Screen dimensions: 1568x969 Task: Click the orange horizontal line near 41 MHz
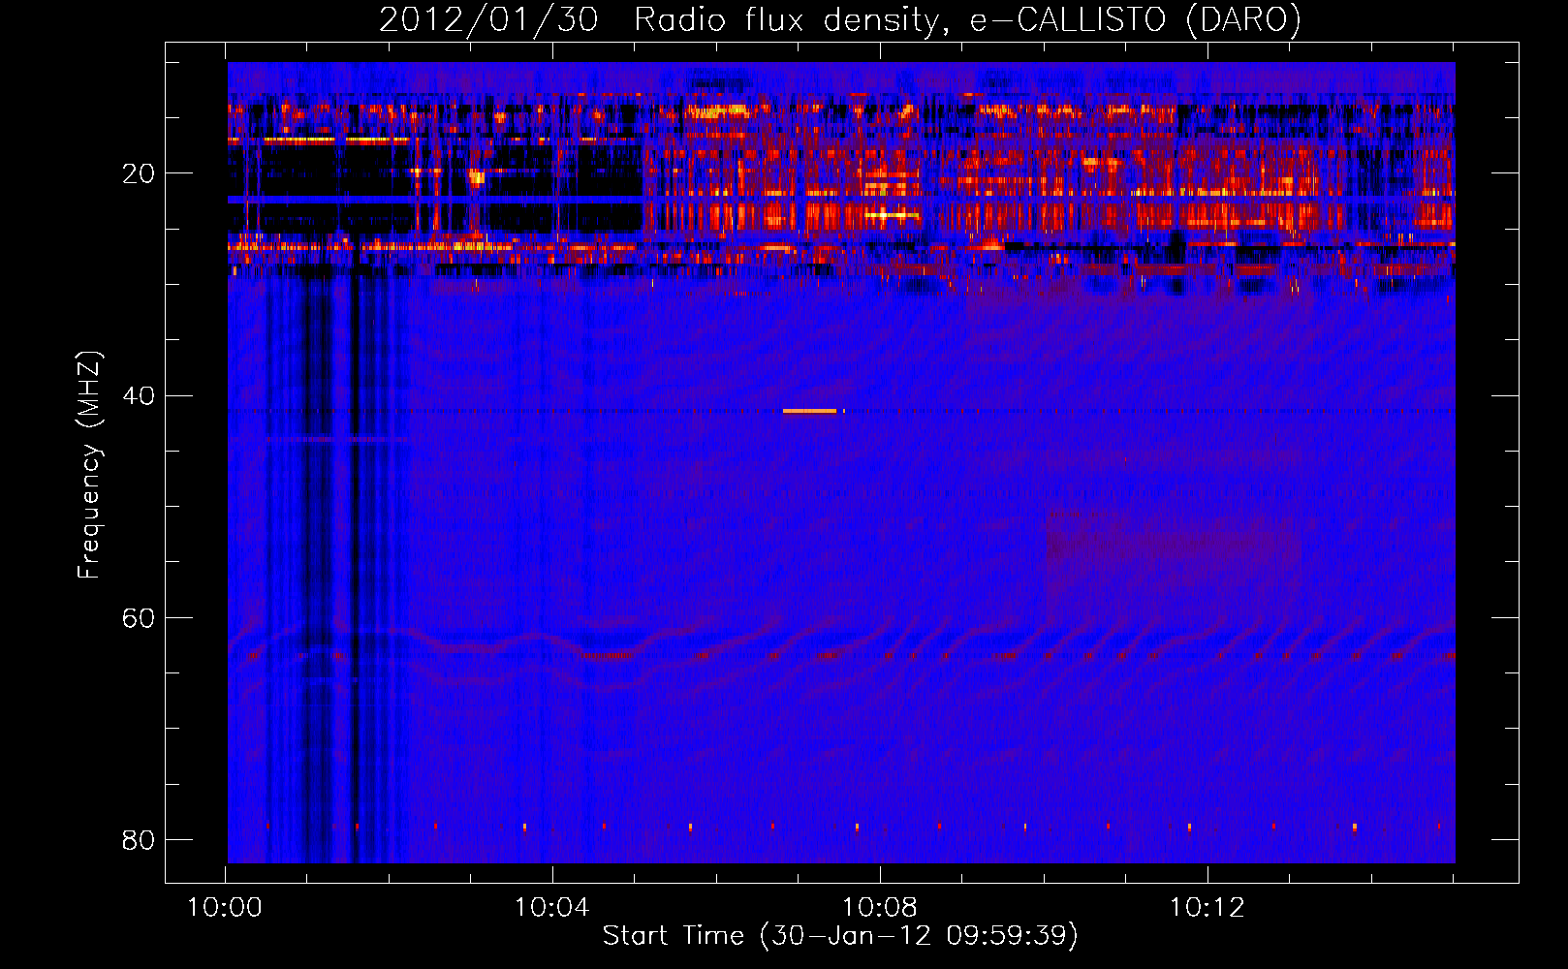tap(810, 411)
